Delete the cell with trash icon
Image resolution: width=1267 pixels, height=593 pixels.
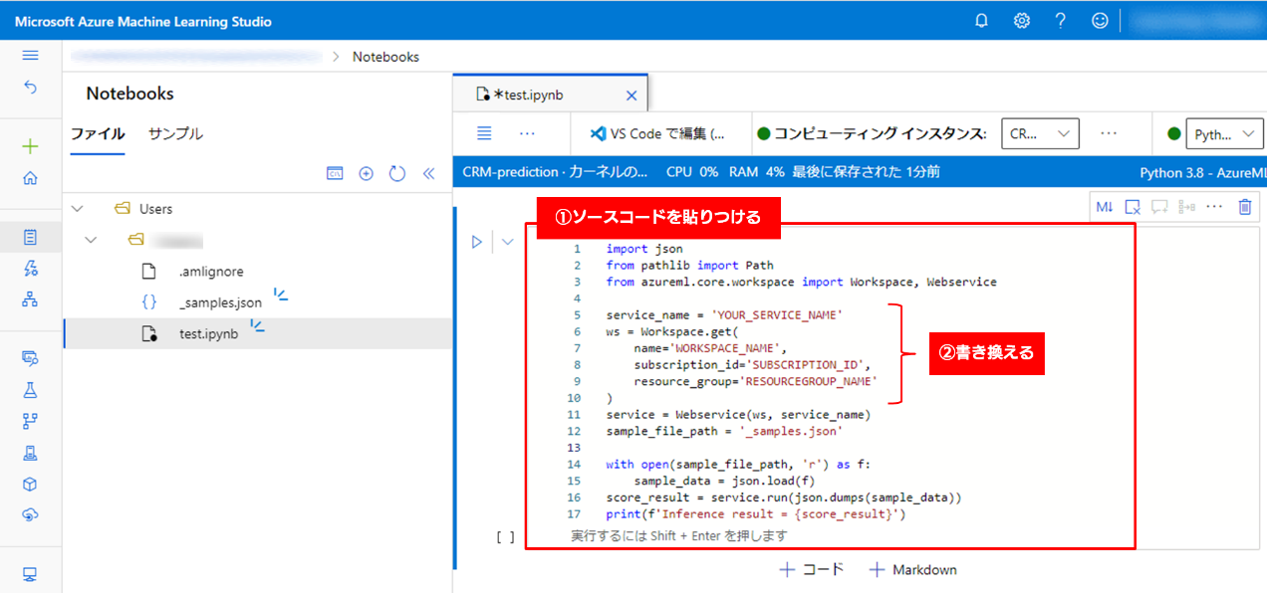1244,207
